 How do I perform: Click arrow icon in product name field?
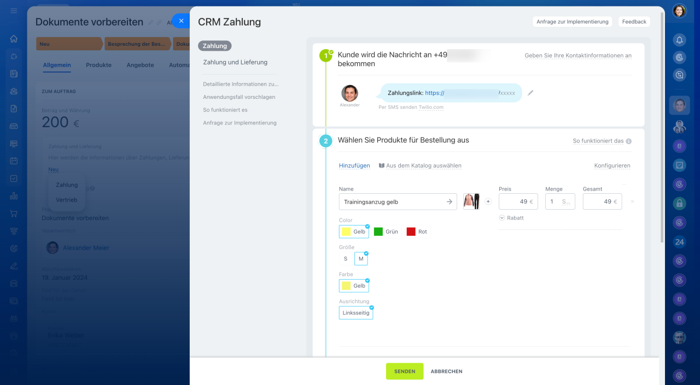pos(450,202)
